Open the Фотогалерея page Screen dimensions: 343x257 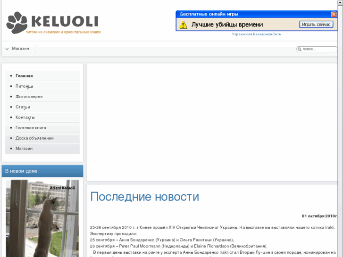(29, 97)
